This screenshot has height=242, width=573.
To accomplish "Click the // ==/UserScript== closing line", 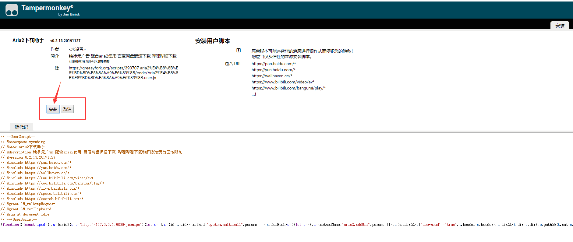I will tap(19, 219).
